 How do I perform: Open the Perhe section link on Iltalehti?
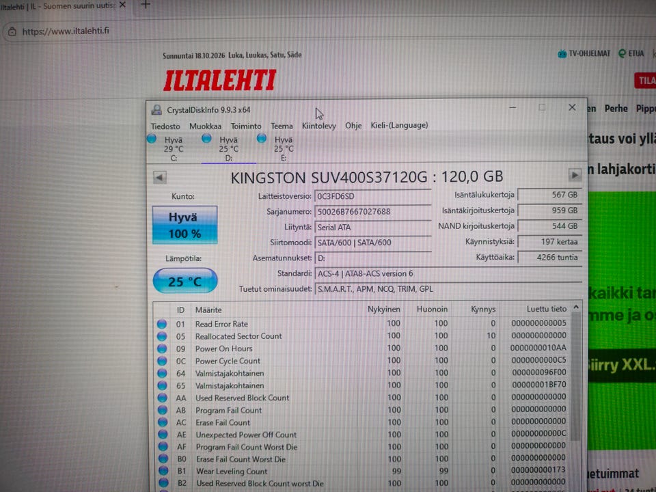[616, 109]
